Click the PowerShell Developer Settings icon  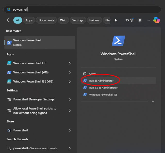tap(9, 99)
